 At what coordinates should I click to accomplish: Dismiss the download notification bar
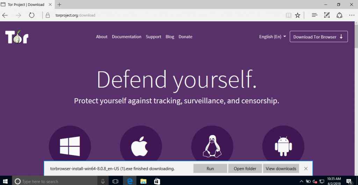306,169
